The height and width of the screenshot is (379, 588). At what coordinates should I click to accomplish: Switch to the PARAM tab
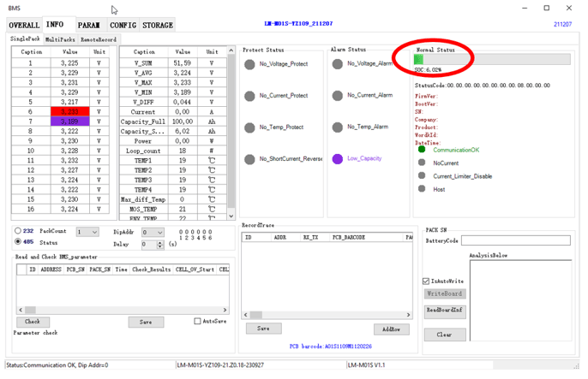coord(88,26)
